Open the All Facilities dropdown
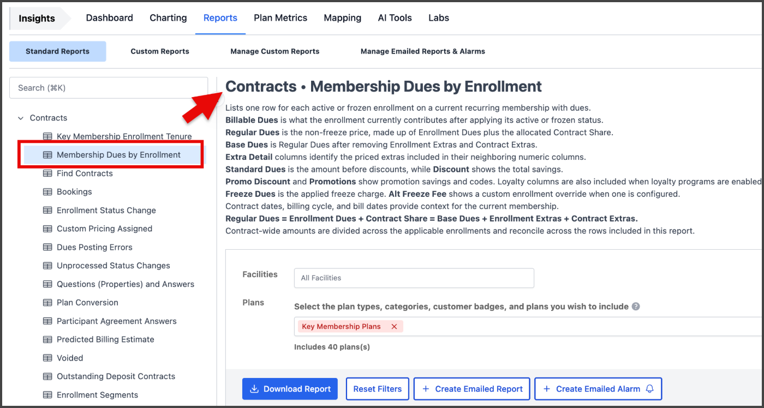The image size is (764, 408). (x=414, y=278)
